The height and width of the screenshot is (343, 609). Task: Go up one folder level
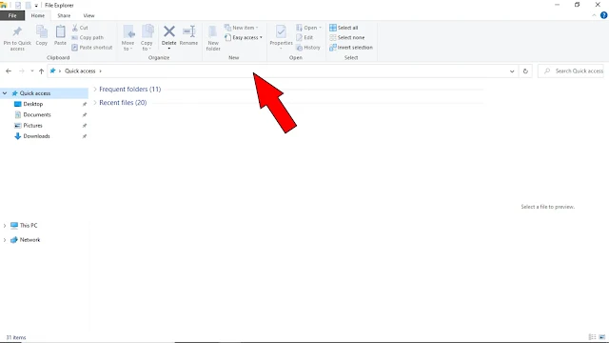41,71
